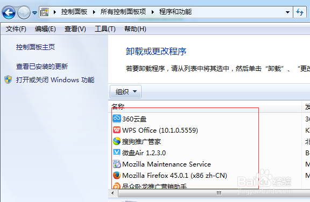Select WPS Office (10.1.0.5559) entry

tap(160, 131)
